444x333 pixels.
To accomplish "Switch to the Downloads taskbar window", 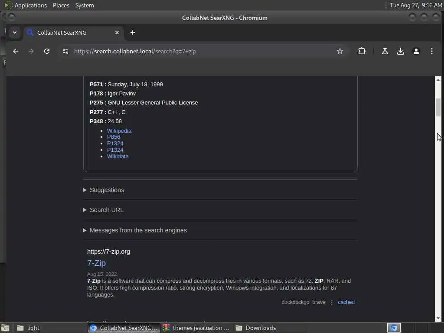I will click(270, 328).
